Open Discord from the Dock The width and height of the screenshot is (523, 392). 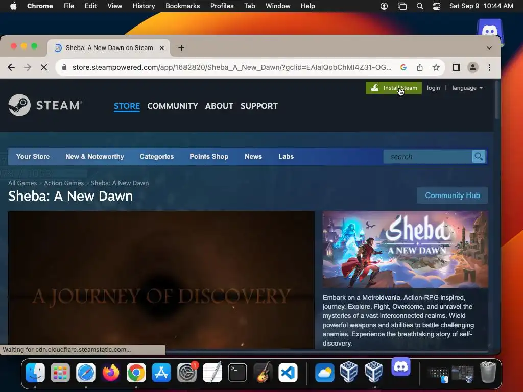(400, 366)
